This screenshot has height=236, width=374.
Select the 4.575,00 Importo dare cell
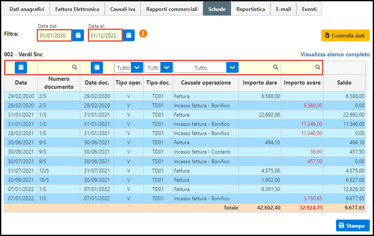[x=260, y=171]
